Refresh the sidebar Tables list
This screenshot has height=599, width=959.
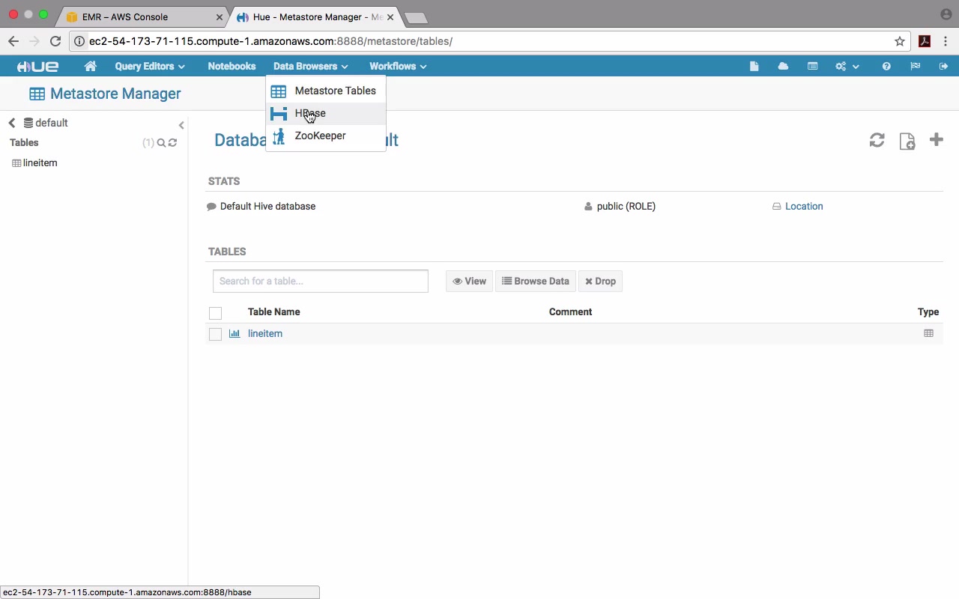(172, 143)
